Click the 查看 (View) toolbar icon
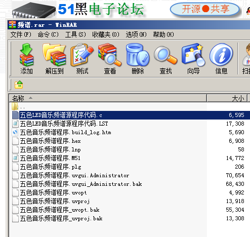Image resolution: width=250 pixels, height=237 pixels. pyautogui.click(x=110, y=55)
